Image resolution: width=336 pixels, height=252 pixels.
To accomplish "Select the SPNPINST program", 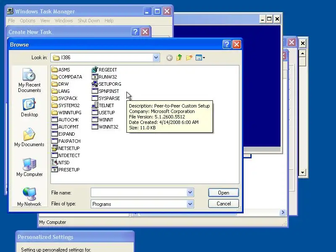I will 105,91.
